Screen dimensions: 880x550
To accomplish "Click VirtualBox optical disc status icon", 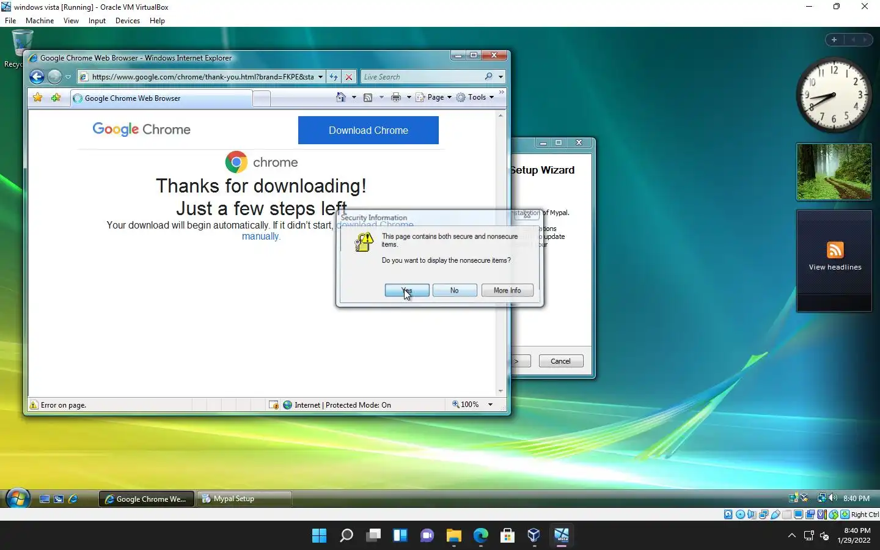I will [x=740, y=515].
